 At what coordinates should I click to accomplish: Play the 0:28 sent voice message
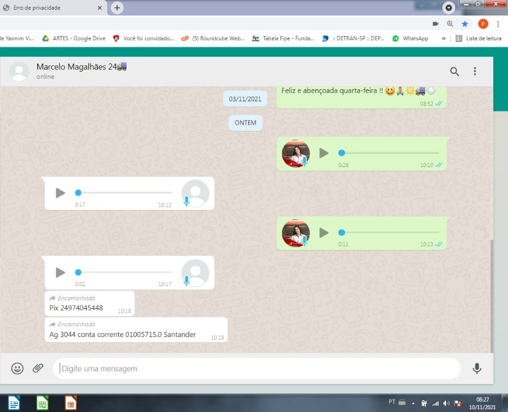[x=324, y=153]
